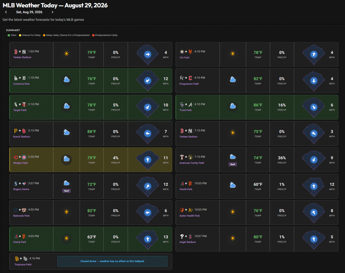Click wind direction arrow for Comerica Park game

click(x=148, y=81)
